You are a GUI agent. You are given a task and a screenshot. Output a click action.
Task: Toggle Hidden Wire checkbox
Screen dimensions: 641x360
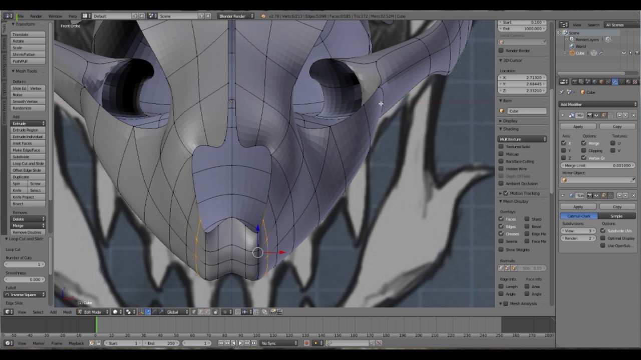(x=501, y=169)
